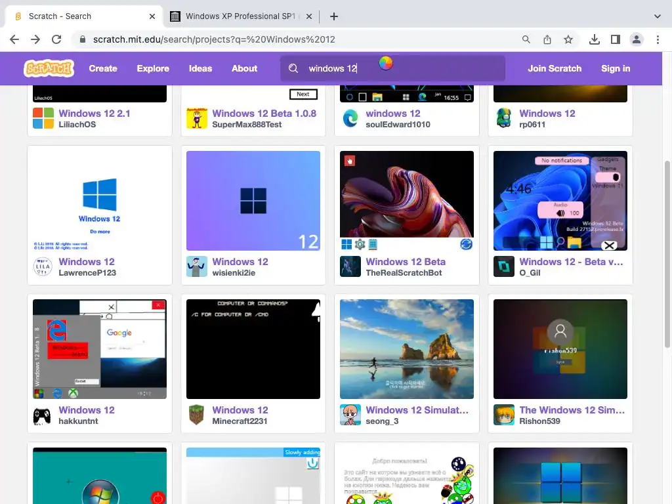
Task: Click wisienki2ie user avatar
Action: click(197, 266)
